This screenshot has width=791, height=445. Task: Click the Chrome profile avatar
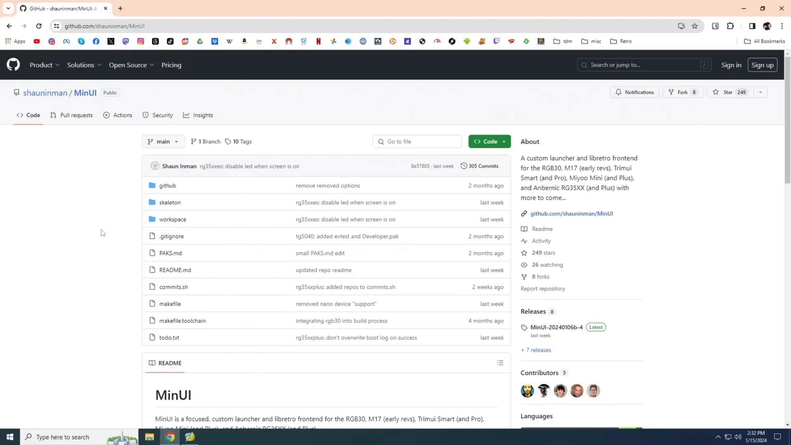[767, 26]
